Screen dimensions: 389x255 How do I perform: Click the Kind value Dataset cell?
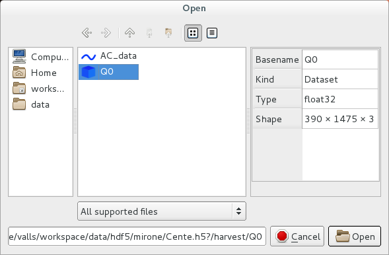340,79
